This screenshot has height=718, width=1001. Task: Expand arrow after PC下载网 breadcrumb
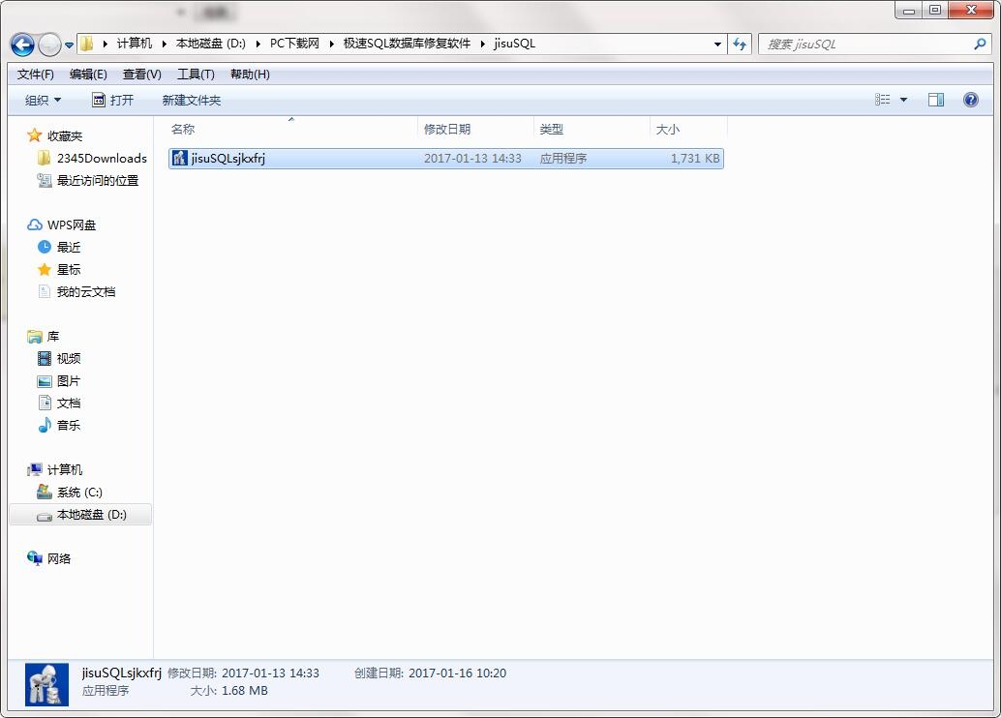tap(331, 44)
